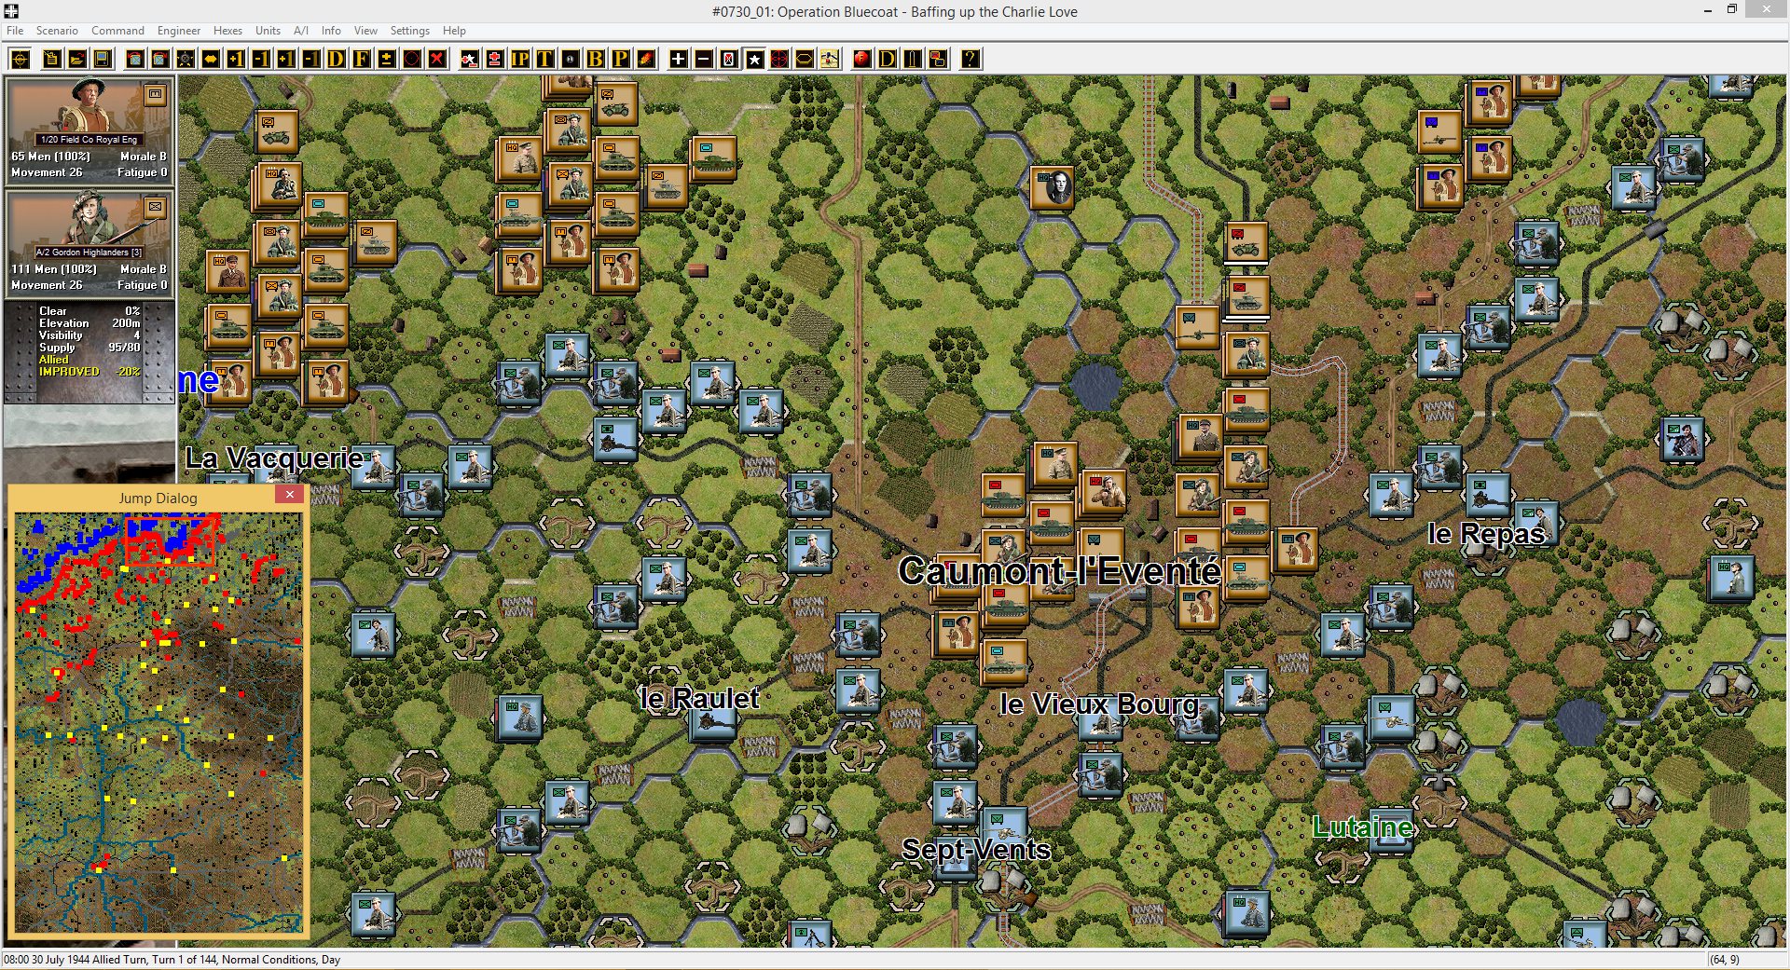Open the Units menu
Image resolution: width=1790 pixels, height=970 pixels.
coord(268,31)
